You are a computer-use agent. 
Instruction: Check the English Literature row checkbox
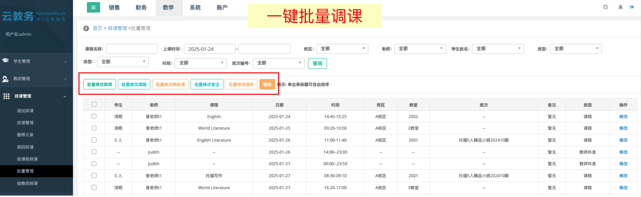(x=94, y=140)
